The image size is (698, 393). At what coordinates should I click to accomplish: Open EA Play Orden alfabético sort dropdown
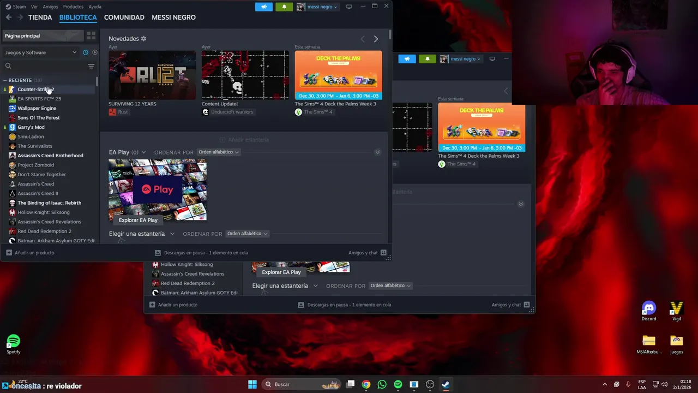219,152
